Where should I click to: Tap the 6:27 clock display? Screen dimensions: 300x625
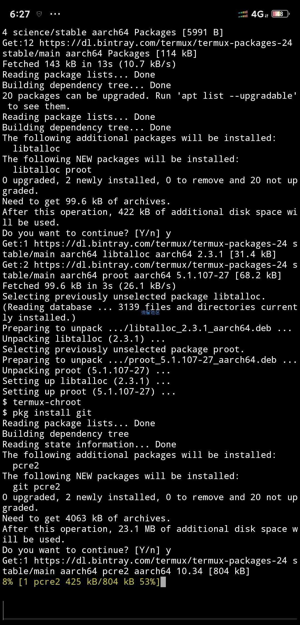tap(20, 14)
